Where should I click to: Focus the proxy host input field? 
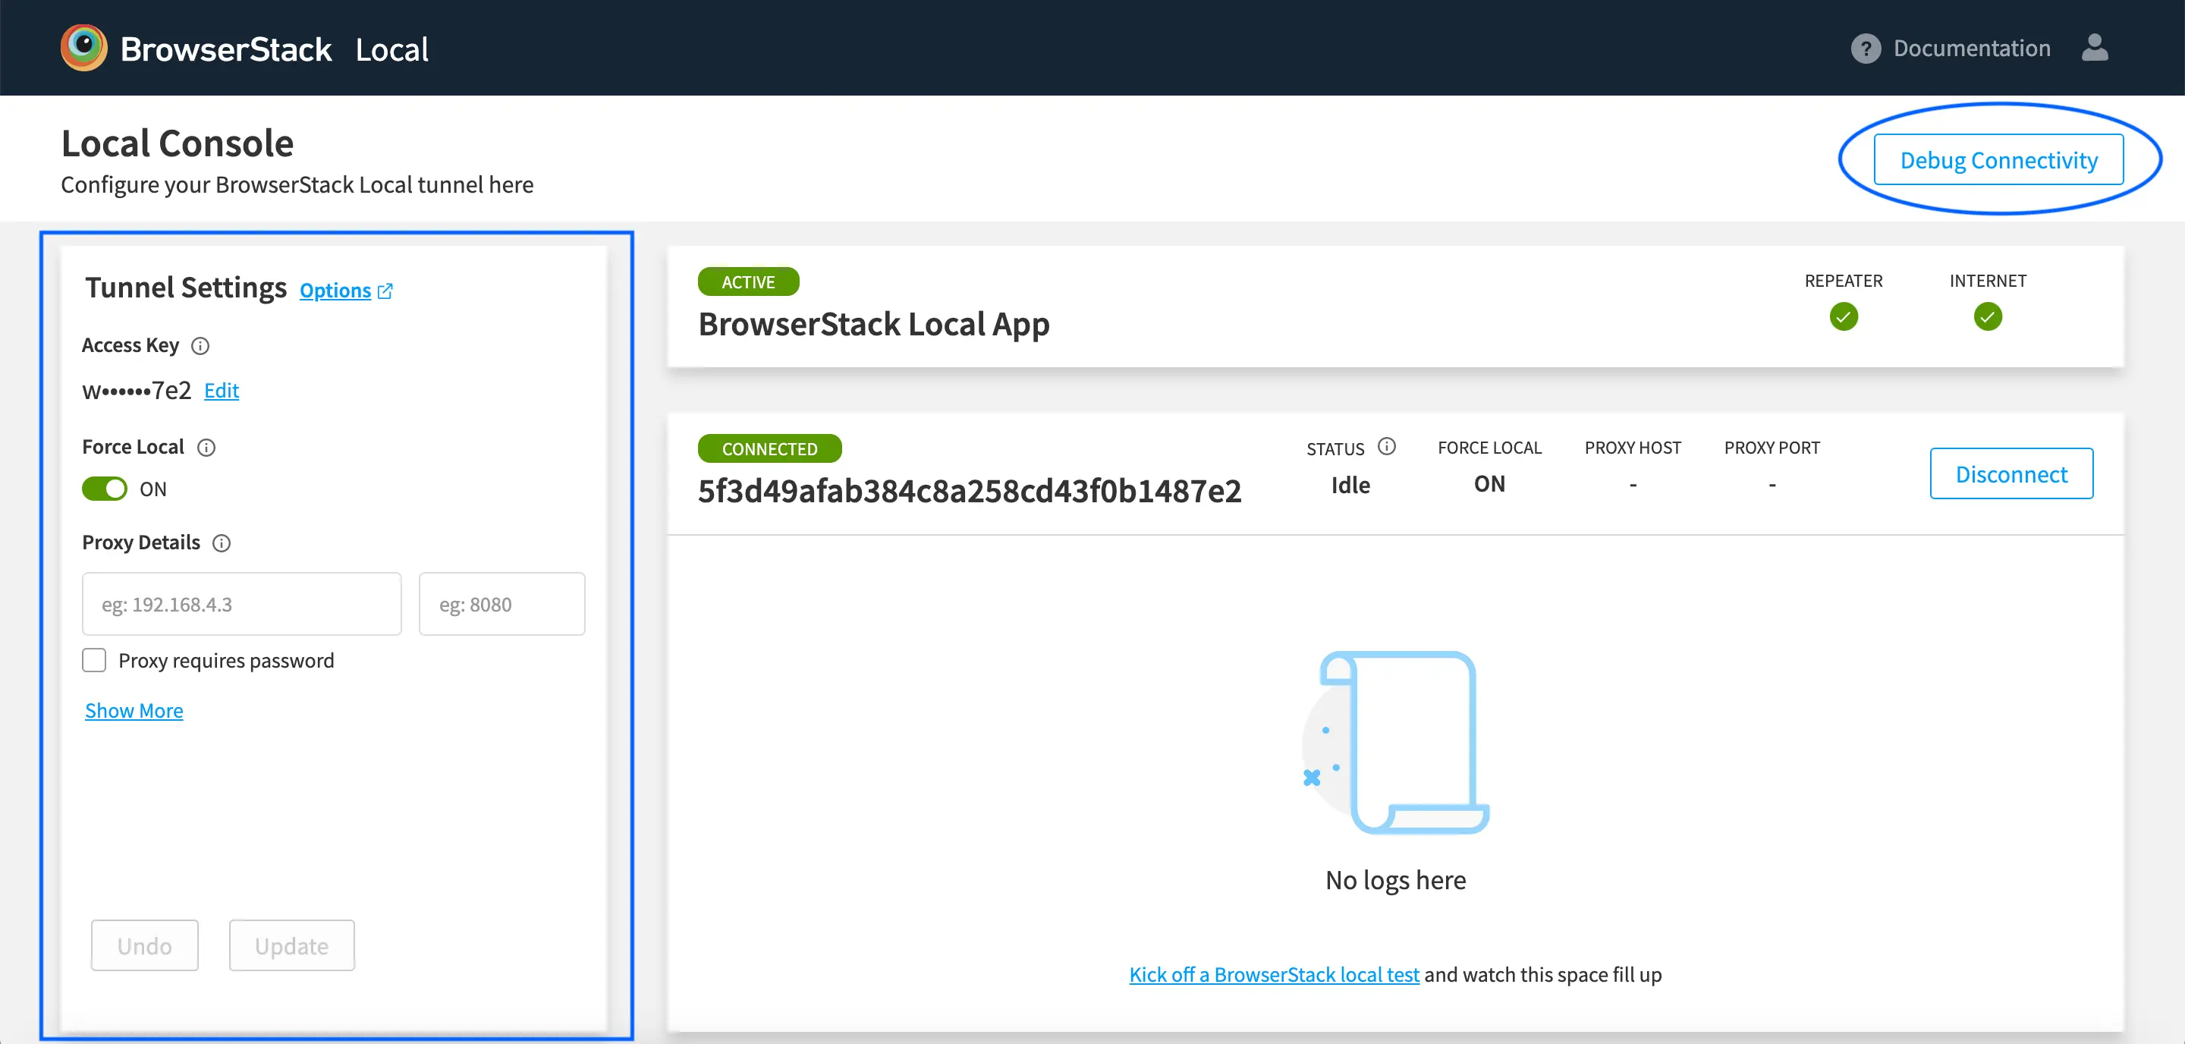[242, 605]
